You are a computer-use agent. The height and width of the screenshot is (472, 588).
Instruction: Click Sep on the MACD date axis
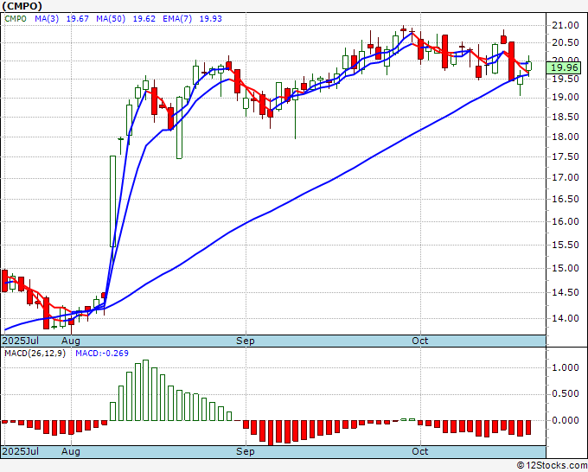pyautogui.click(x=246, y=451)
